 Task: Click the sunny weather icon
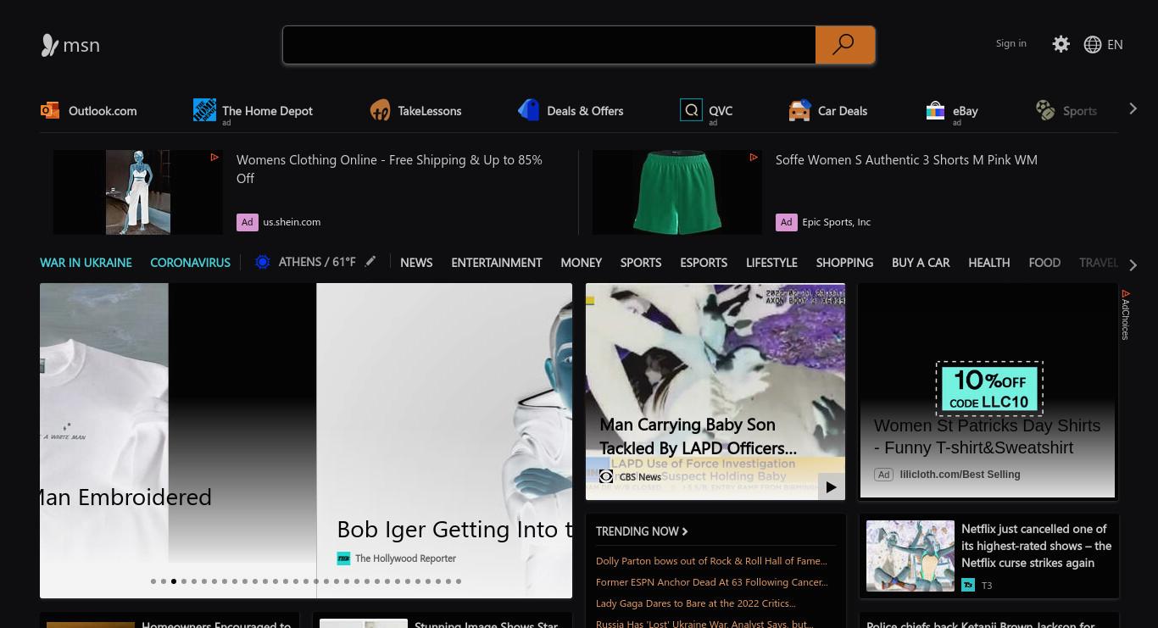263,262
